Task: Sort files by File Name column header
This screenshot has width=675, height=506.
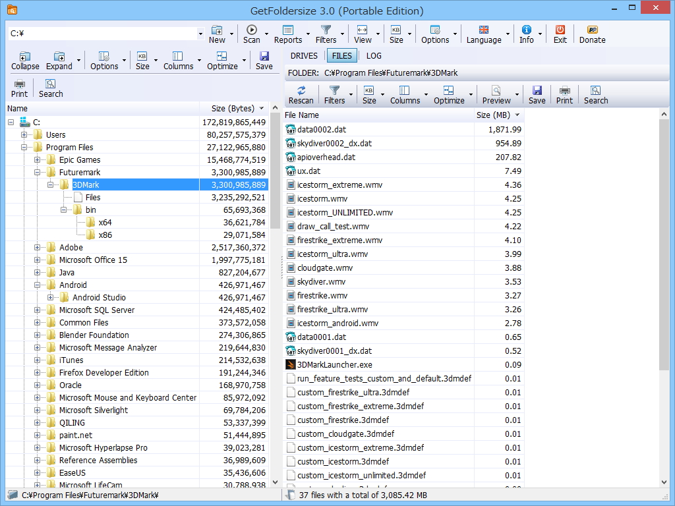Action: pos(379,115)
